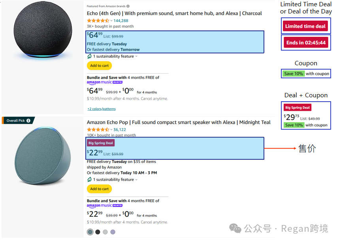Viewport: 339px width, 242px height.
Task: Choose the black color swatch for Echo Pop
Action: [x=98, y=232]
